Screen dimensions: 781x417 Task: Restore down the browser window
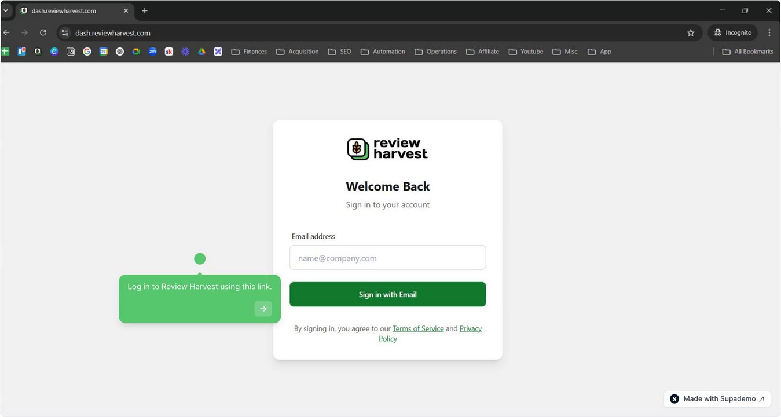pyautogui.click(x=745, y=10)
